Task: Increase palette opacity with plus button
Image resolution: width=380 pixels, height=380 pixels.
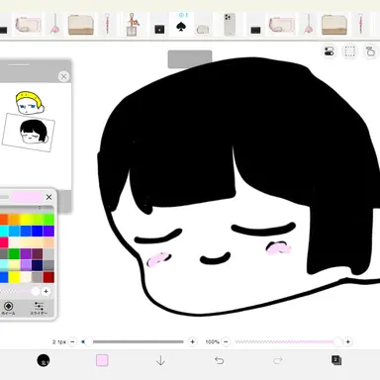Action: click(47, 291)
